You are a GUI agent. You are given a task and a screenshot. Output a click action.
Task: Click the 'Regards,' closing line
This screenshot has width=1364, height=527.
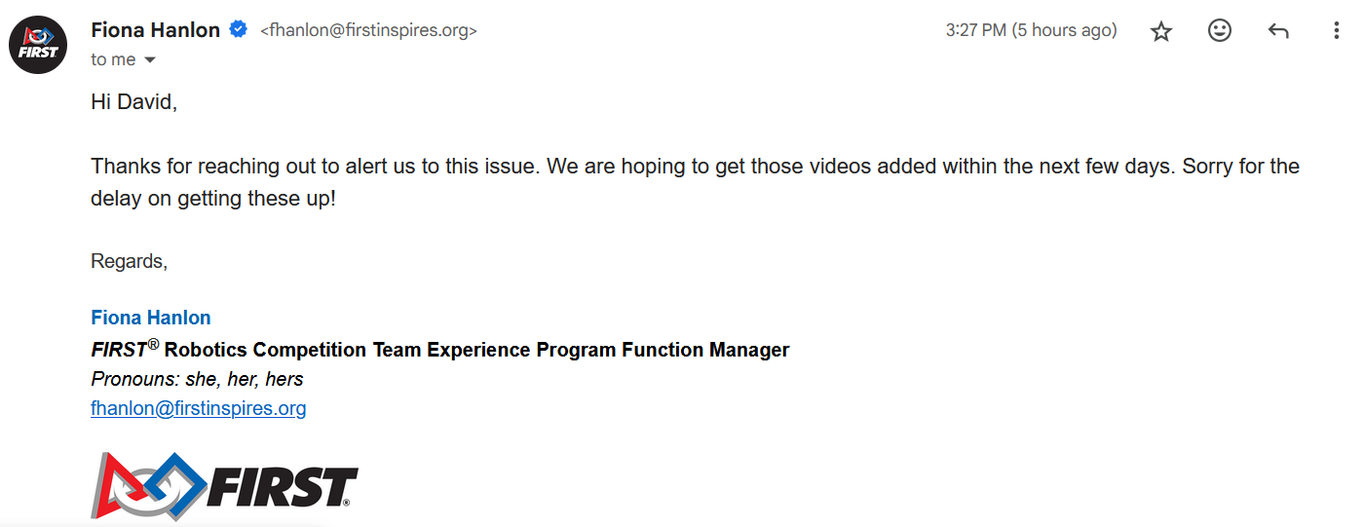click(x=130, y=261)
